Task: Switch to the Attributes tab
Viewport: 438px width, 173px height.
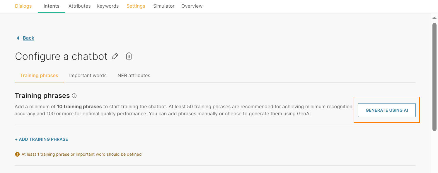Action: point(79,6)
